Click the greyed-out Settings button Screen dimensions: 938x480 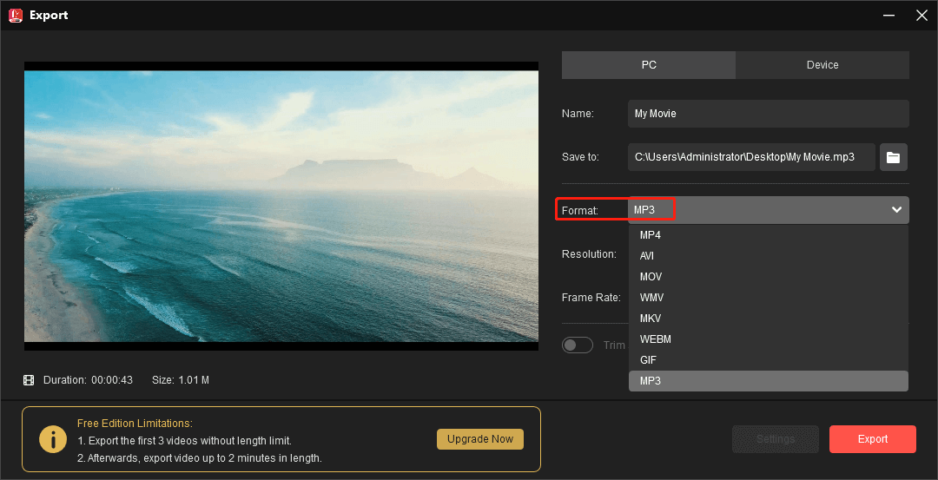point(776,439)
